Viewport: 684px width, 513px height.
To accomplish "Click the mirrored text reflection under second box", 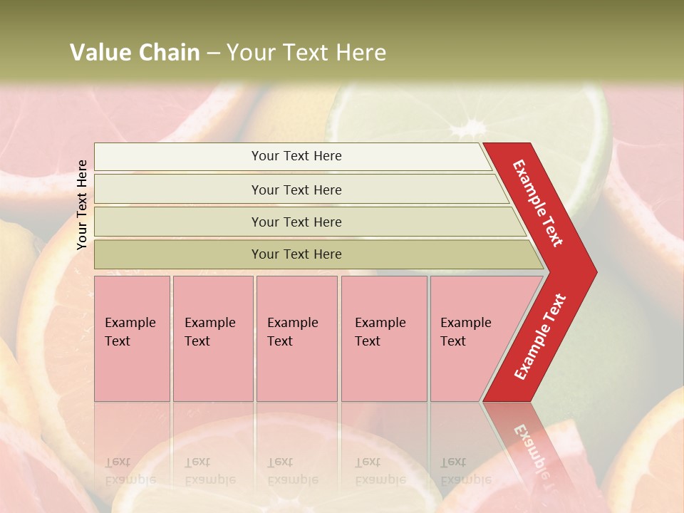I will (x=210, y=471).
